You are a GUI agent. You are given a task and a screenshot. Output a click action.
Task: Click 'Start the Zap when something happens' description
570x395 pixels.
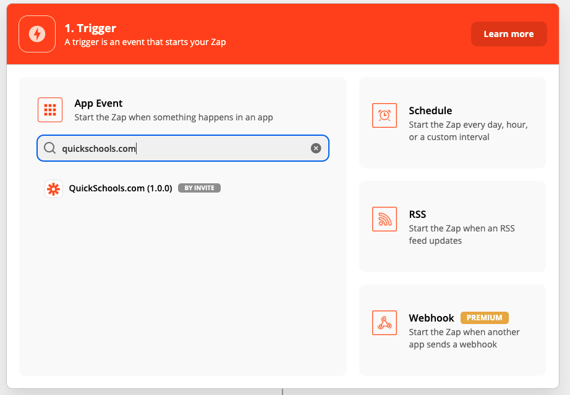pyautogui.click(x=174, y=118)
